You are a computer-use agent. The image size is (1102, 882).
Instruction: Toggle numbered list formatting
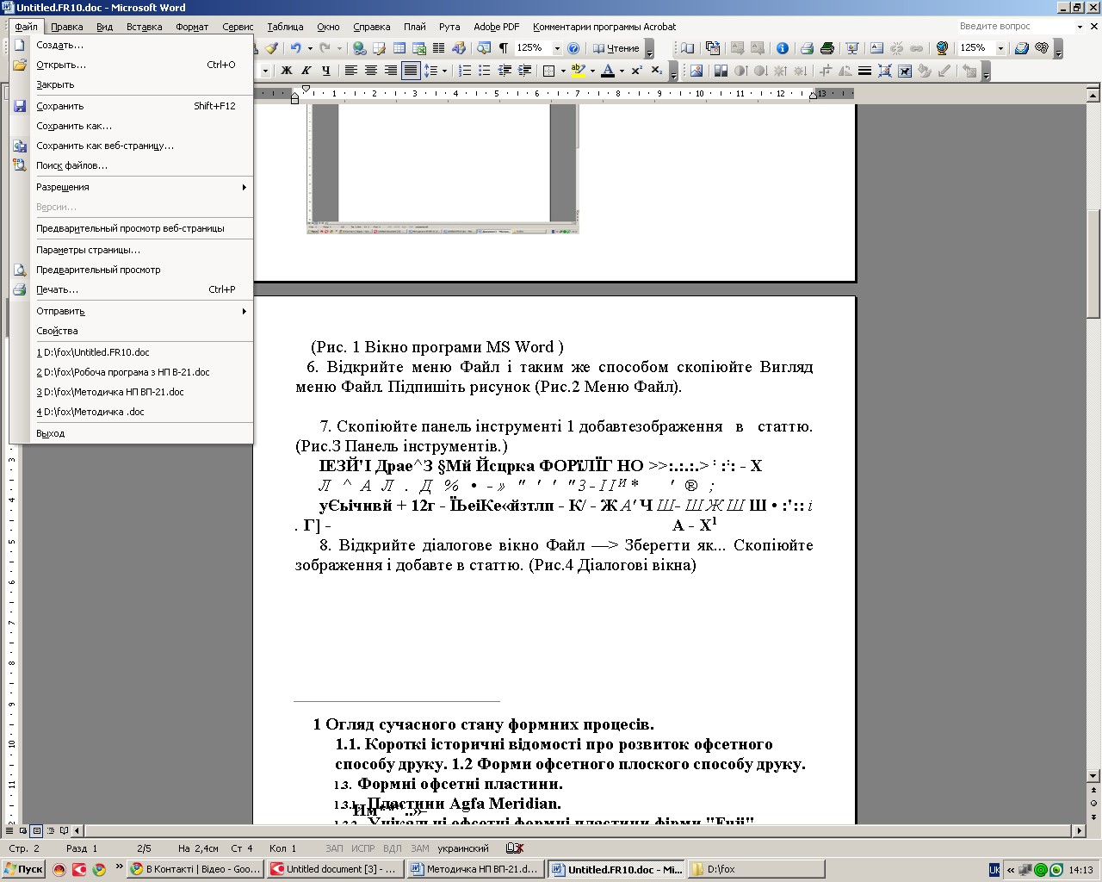pos(465,71)
